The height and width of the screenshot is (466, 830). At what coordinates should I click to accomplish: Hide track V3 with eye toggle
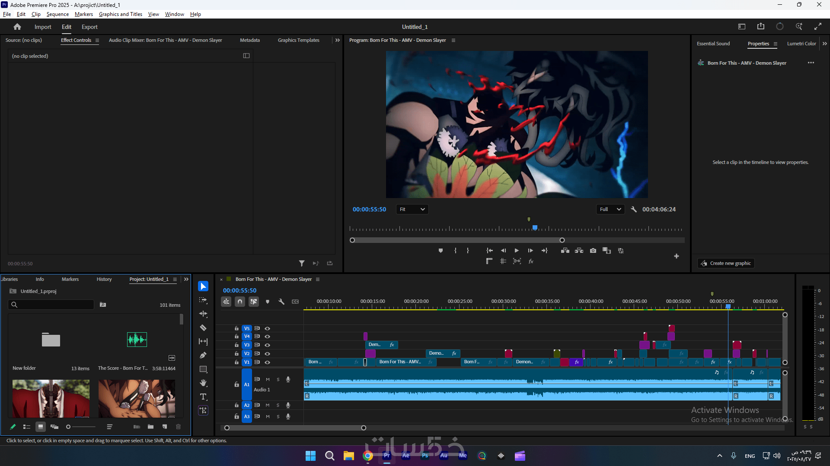pyautogui.click(x=268, y=345)
